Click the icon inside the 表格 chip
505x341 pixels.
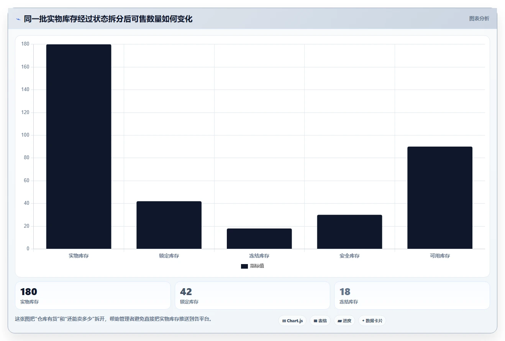pos(315,321)
